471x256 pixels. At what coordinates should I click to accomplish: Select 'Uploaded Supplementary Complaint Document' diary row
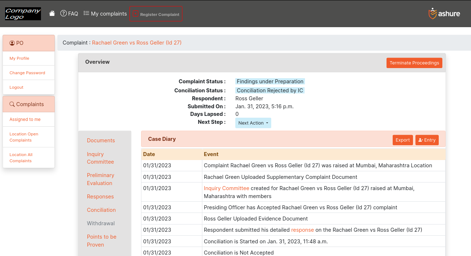coord(293,177)
